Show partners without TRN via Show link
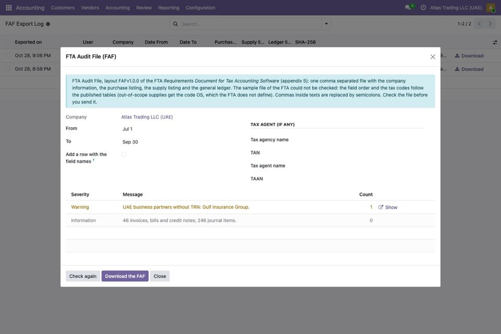The width and height of the screenshot is (501, 334). tap(388, 207)
